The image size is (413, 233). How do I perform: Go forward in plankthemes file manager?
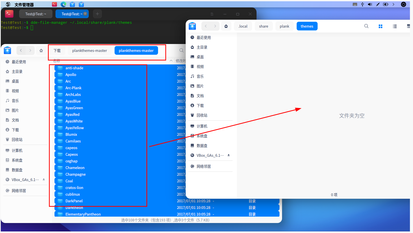pos(30,50)
